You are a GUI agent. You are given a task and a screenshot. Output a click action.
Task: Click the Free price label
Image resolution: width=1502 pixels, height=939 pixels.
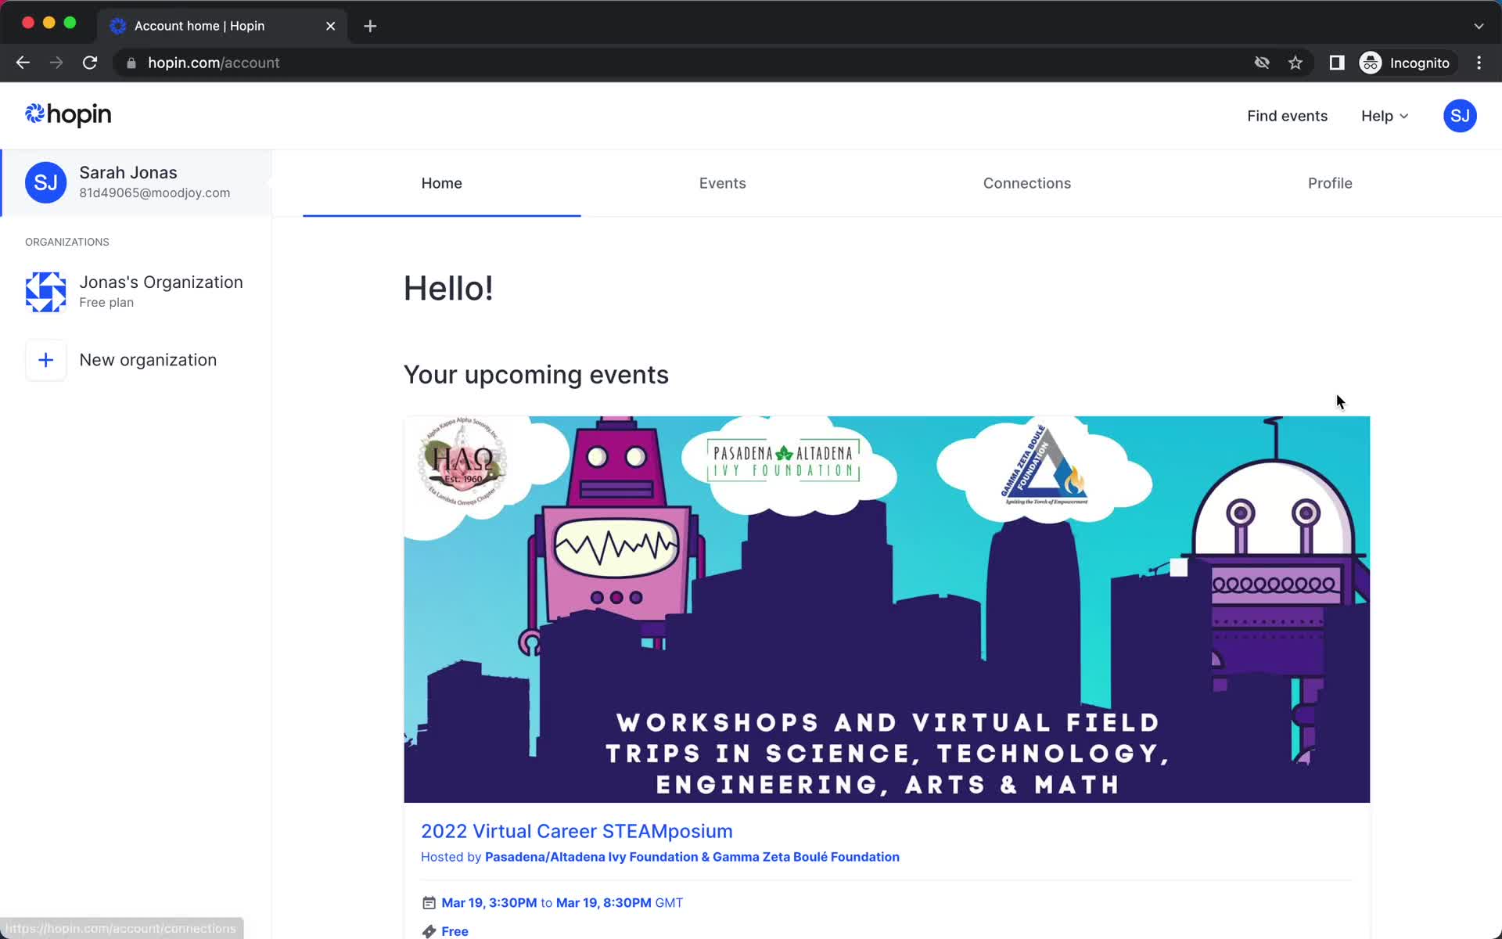(x=455, y=931)
